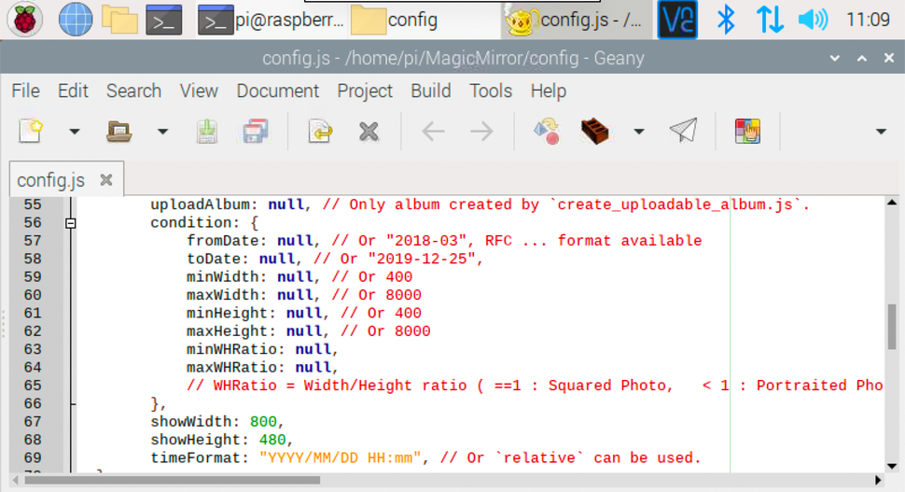Collapse the condition block fold marker
The height and width of the screenshot is (492, 905).
(71, 223)
